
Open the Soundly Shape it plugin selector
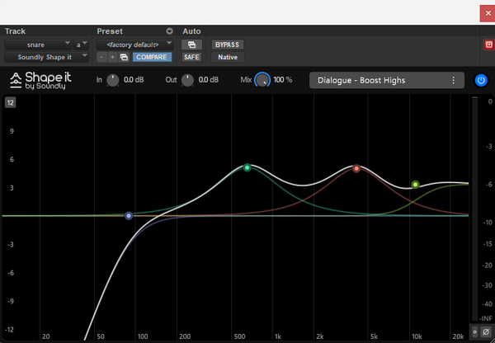(46, 57)
